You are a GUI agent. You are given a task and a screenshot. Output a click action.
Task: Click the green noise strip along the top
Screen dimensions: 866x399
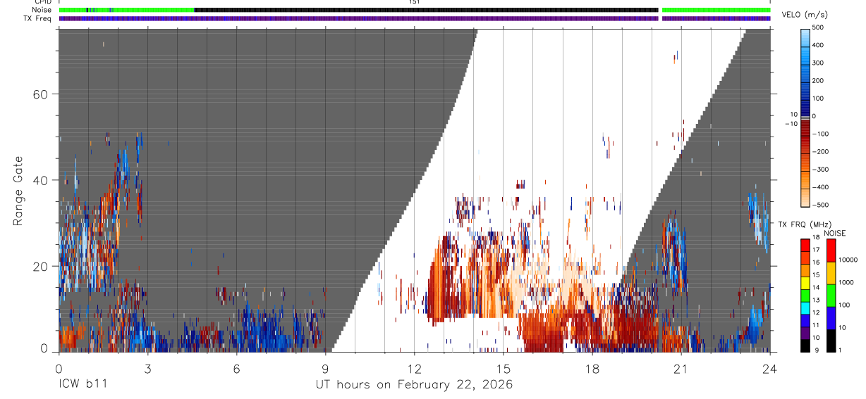coord(126,10)
